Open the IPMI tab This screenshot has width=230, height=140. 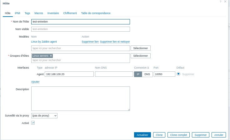coord(17,13)
